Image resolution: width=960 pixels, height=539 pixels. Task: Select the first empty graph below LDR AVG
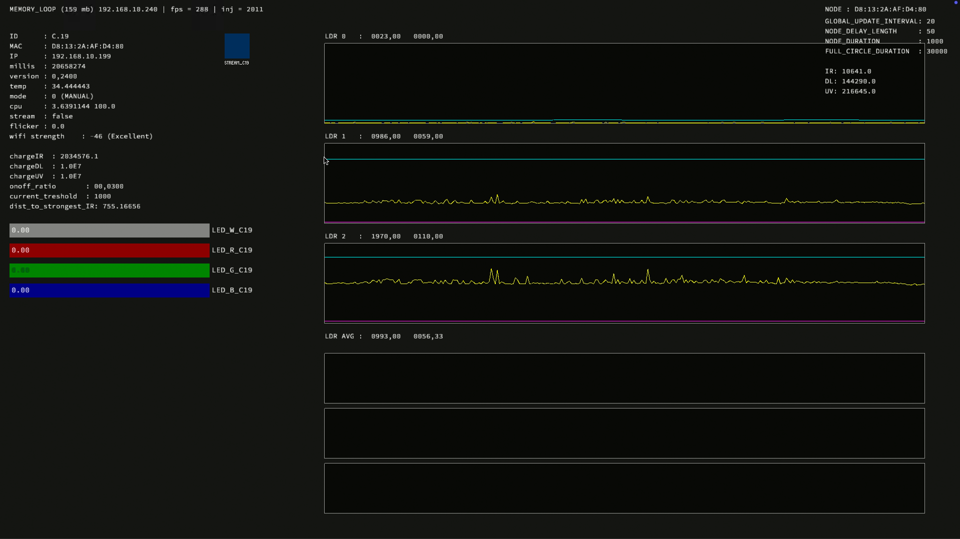coord(624,378)
